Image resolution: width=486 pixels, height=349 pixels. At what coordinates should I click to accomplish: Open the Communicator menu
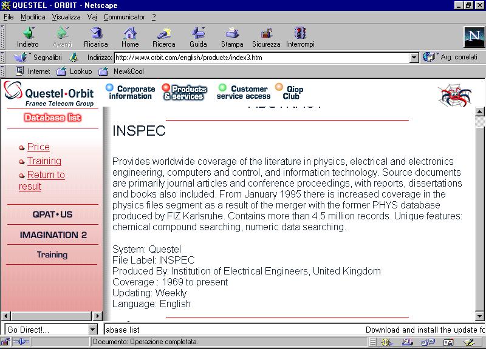pos(125,17)
